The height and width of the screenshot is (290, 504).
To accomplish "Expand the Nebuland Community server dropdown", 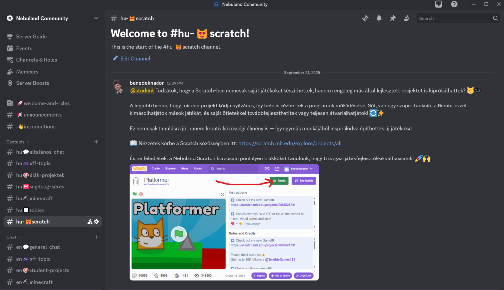I will [96, 18].
